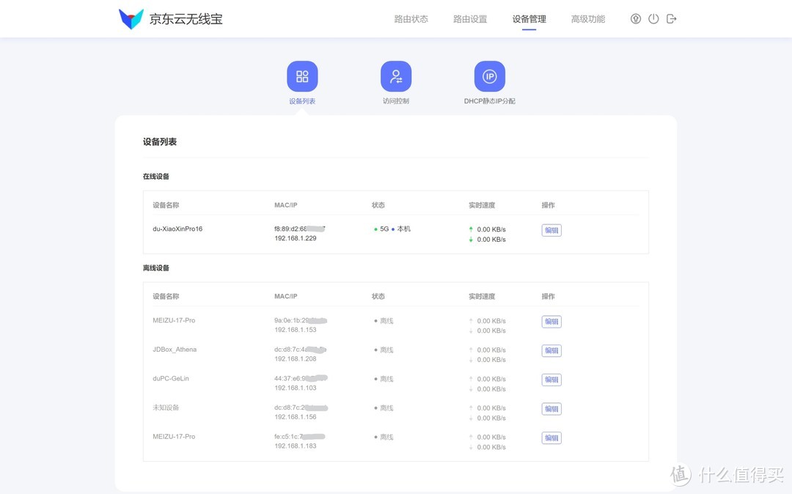The image size is (792, 494).
Task: Open the DHCP静态IP分配 icon
Action: point(489,75)
